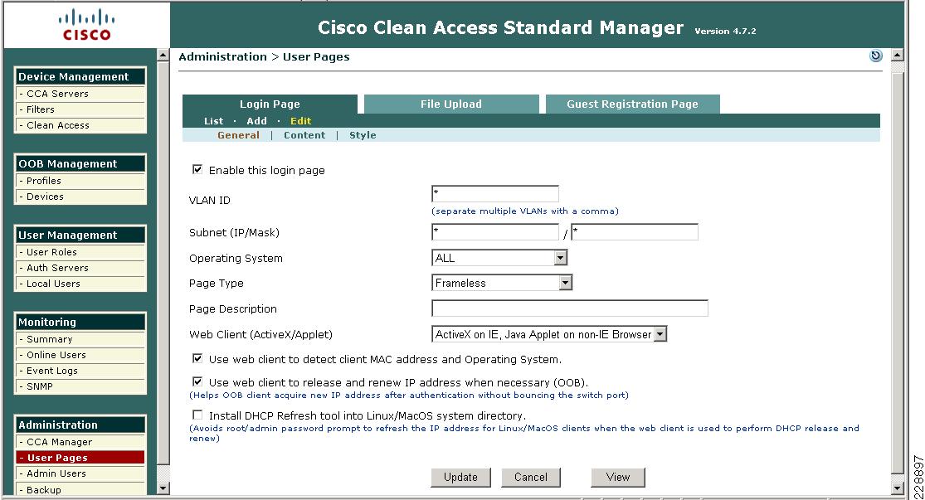The image size is (925, 500).
Task: Click the OOB Management heading
Action: point(80,164)
